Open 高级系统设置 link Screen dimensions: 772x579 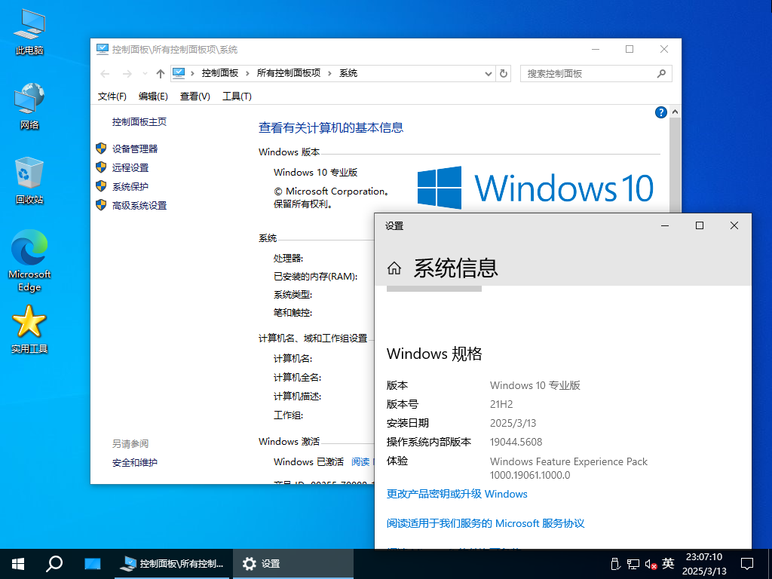pyautogui.click(x=139, y=205)
